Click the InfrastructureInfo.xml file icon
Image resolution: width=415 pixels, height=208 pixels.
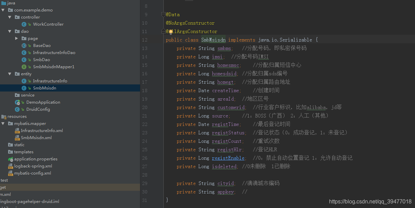click(18, 131)
